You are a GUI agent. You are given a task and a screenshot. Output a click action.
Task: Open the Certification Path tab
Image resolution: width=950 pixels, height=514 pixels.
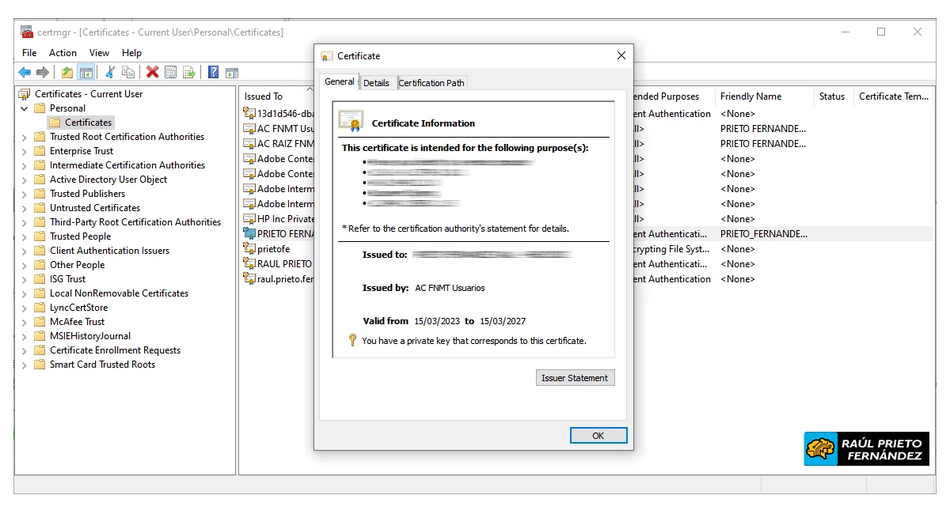(x=431, y=83)
